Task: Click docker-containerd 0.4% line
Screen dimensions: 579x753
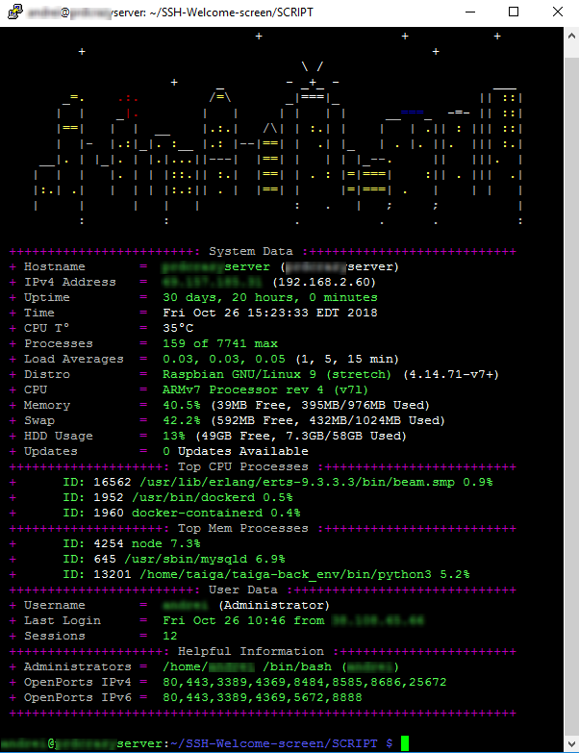Action: click(x=182, y=513)
